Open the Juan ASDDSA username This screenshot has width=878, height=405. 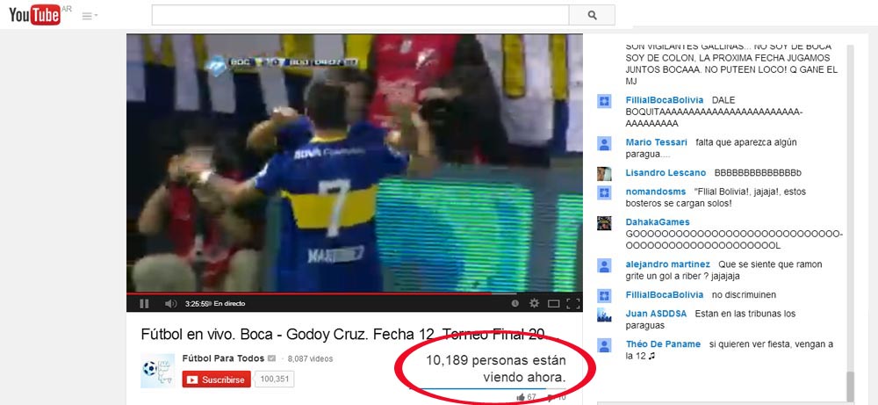coord(656,314)
